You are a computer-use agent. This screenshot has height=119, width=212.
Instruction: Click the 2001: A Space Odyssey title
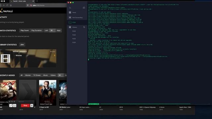[147, 107]
